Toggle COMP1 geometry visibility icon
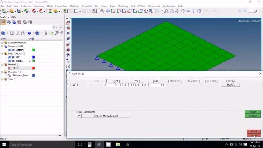This screenshot has width=263, height=148. 10,50
